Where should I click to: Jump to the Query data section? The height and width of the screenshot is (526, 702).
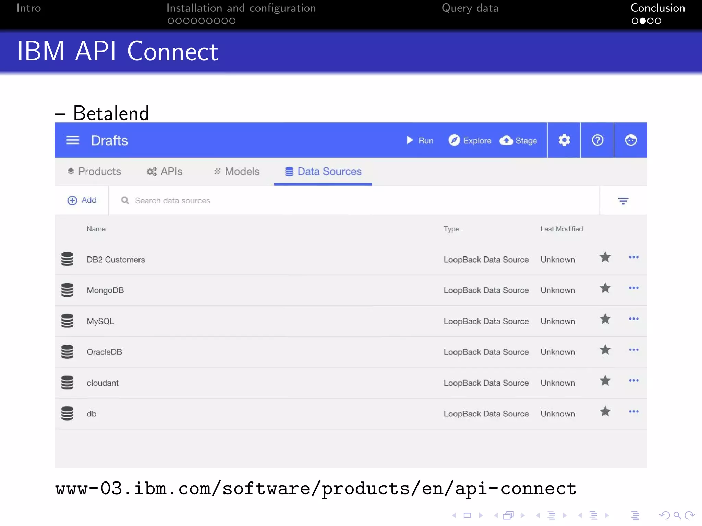tap(470, 8)
